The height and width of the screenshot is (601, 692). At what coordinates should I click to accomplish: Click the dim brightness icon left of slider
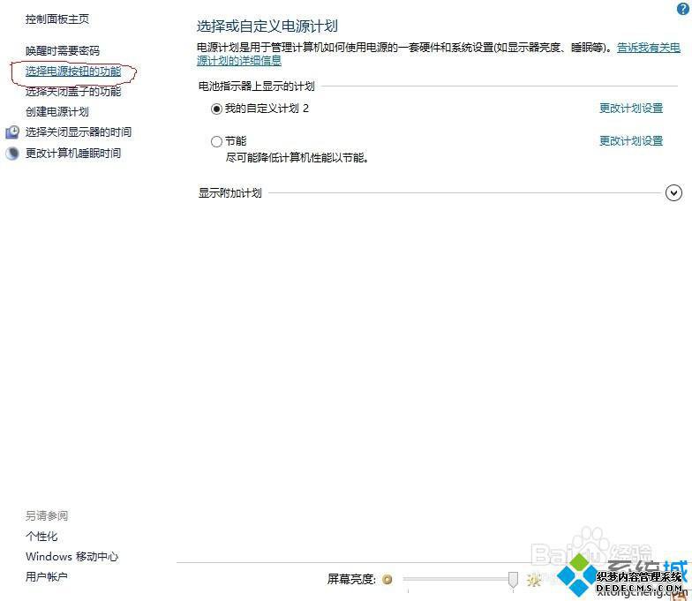coord(387,580)
